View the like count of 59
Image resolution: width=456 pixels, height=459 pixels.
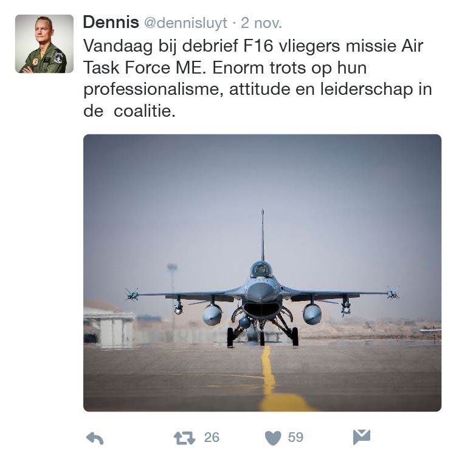pos(295,438)
